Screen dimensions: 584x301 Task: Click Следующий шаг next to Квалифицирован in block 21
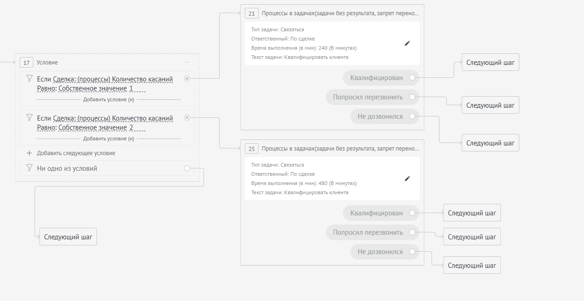(x=490, y=62)
